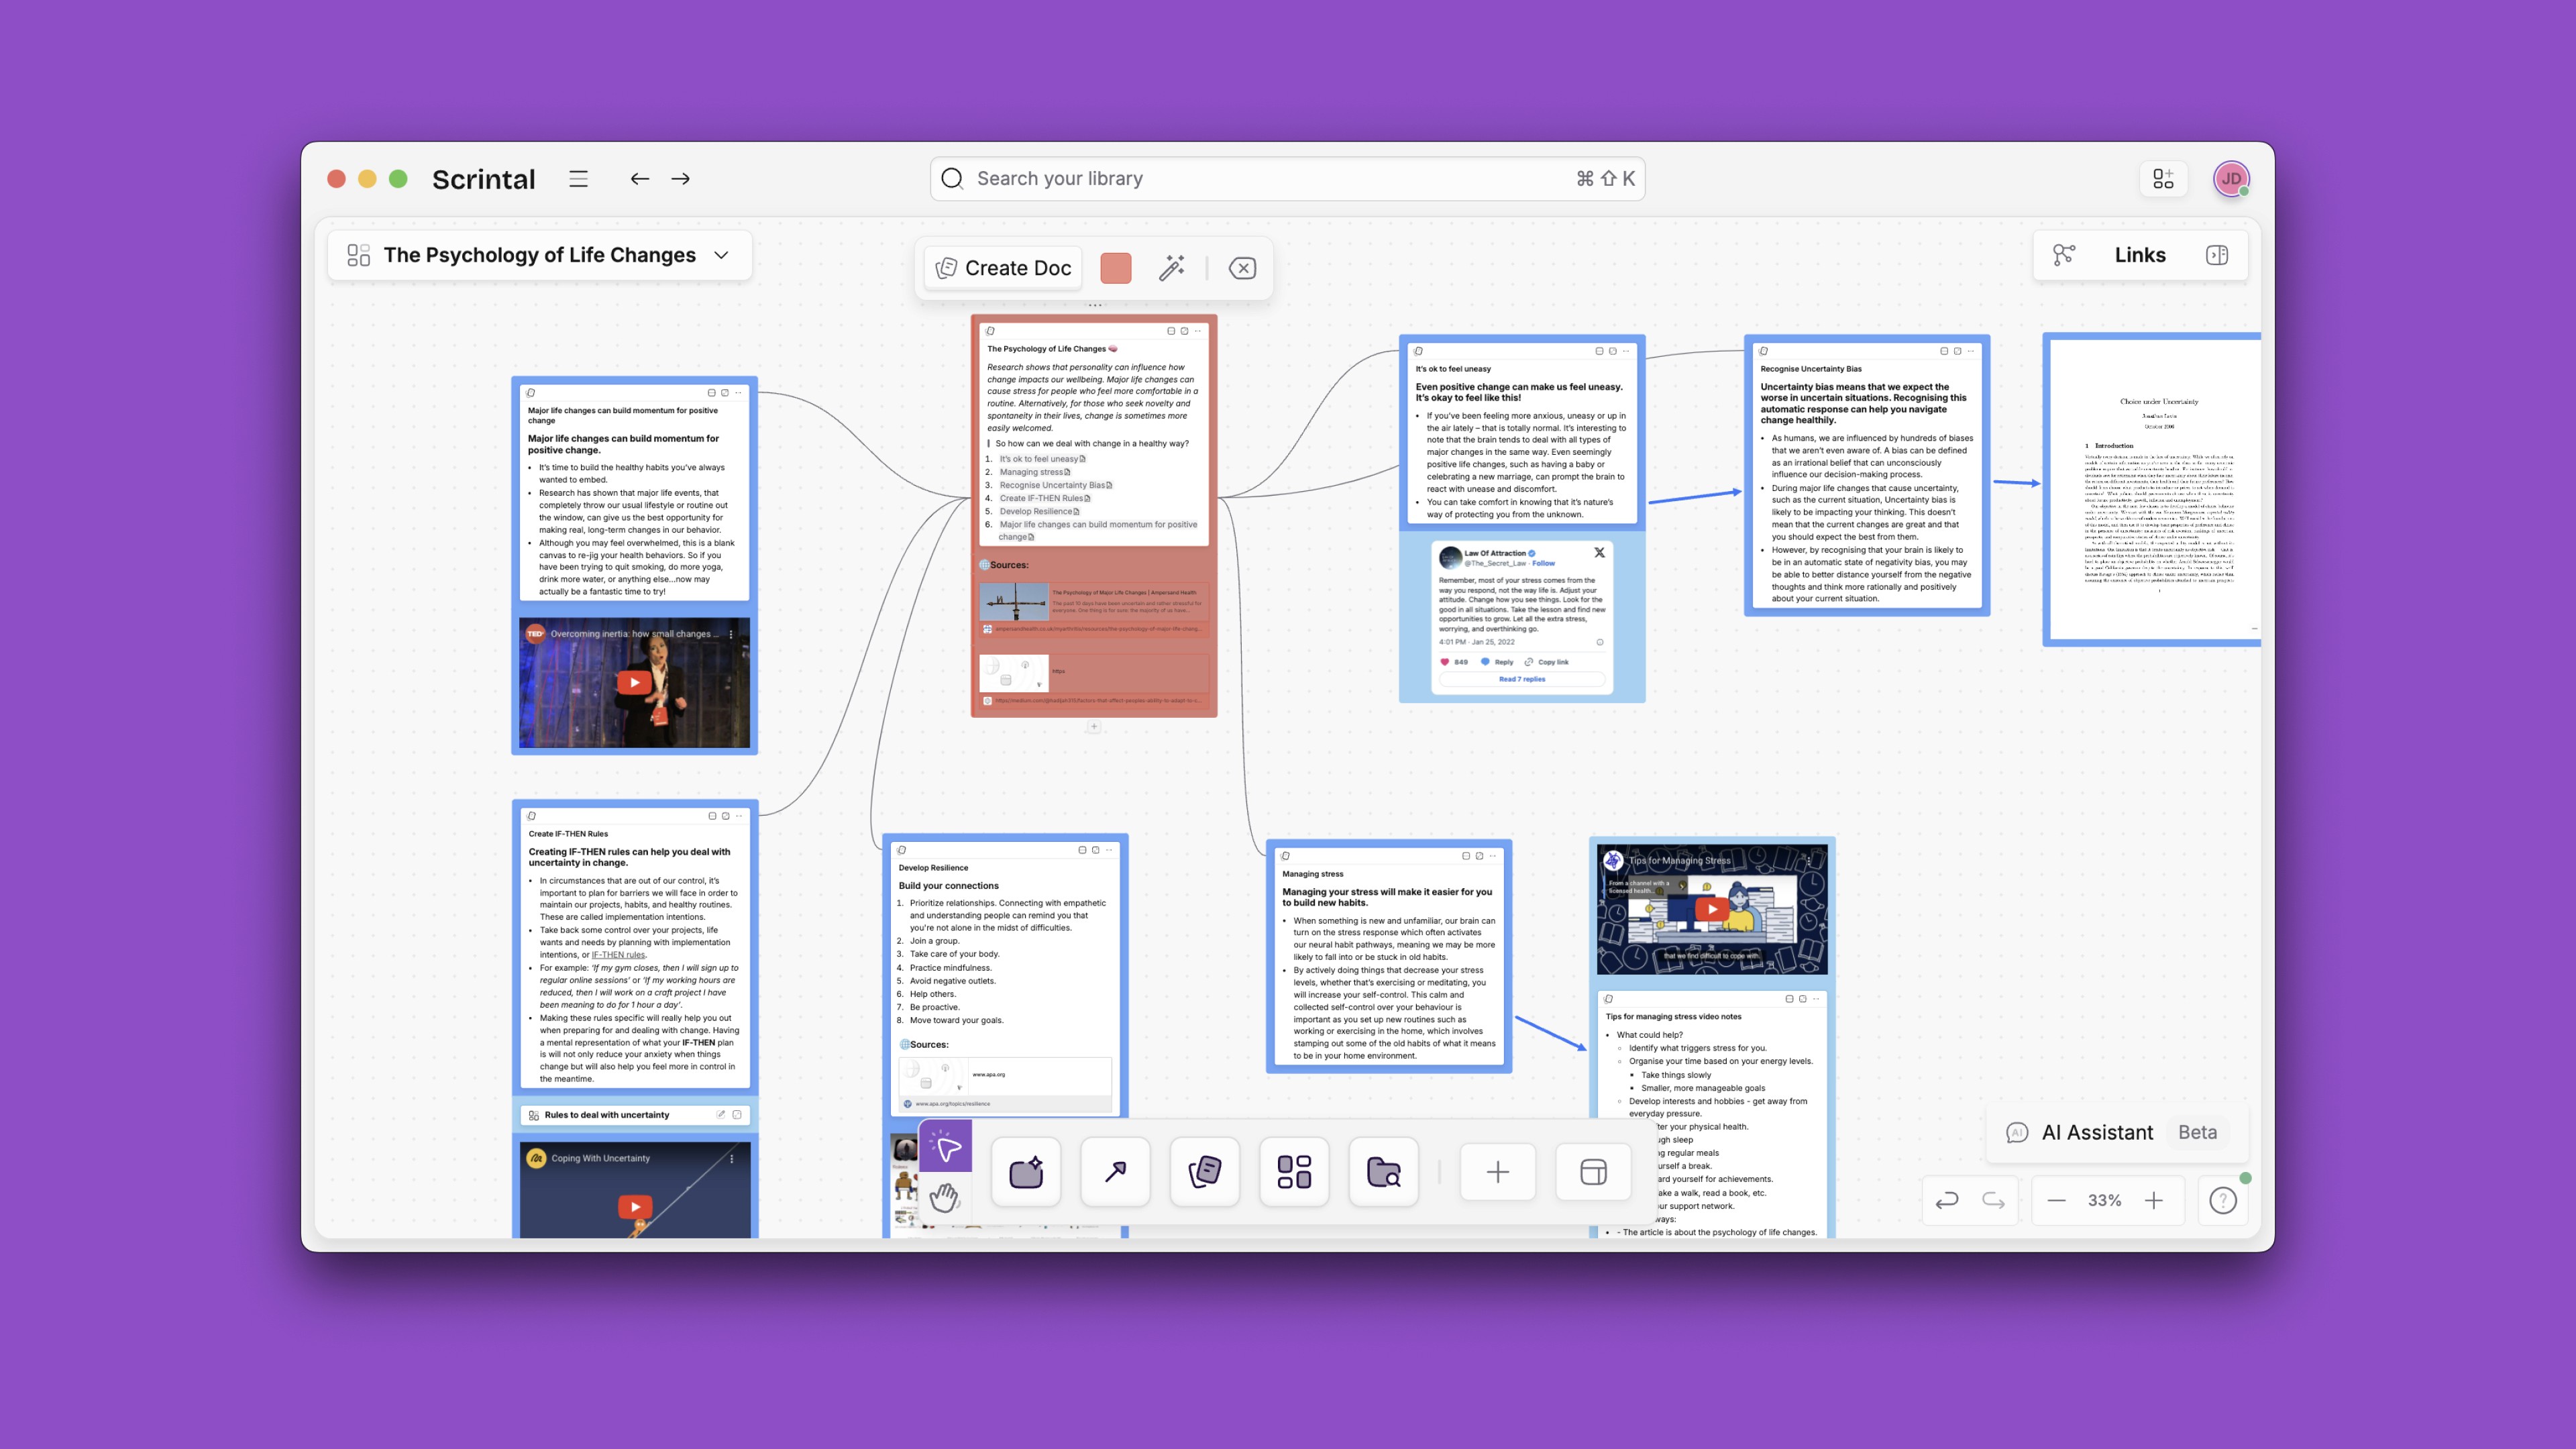Screen dimensions: 2576x1449
Task: Click the arrow connector tool
Action: [x=1115, y=1172]
